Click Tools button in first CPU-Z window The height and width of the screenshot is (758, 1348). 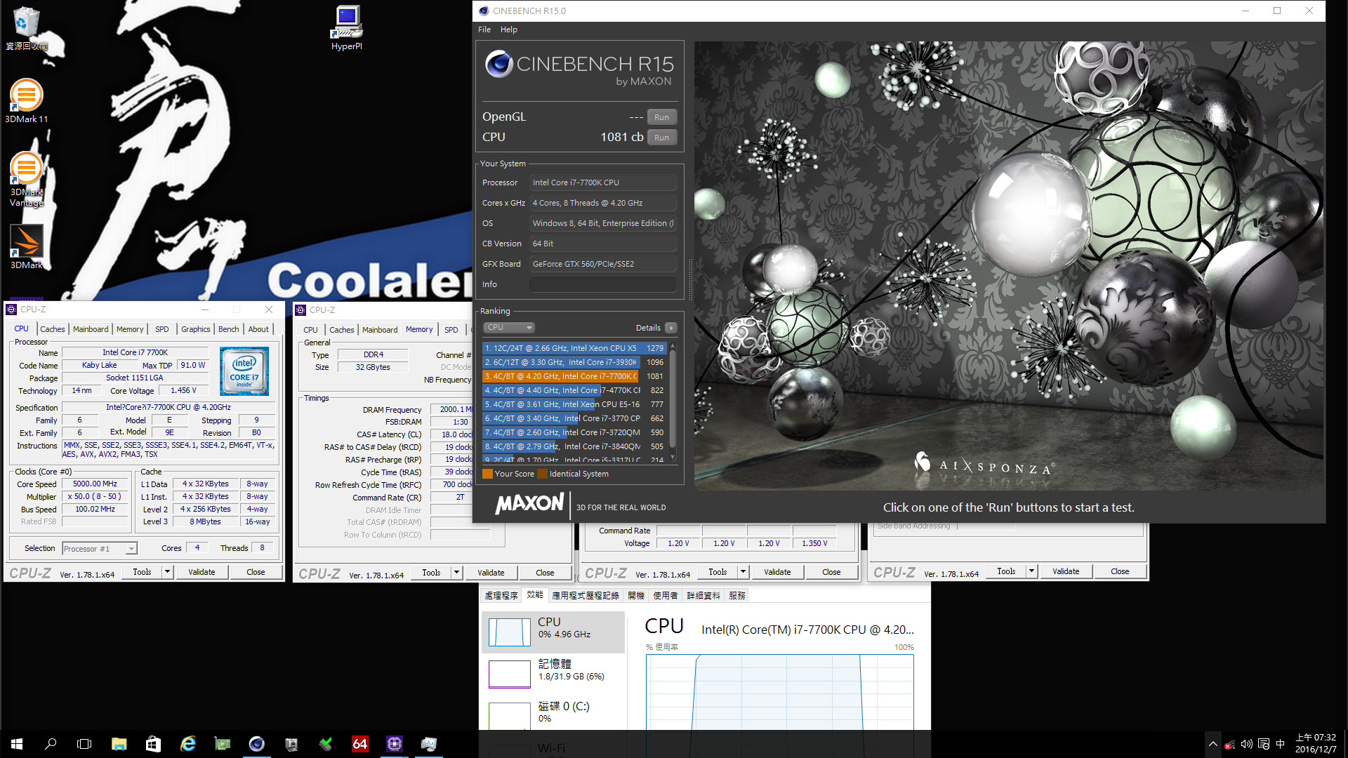[142, 572]
